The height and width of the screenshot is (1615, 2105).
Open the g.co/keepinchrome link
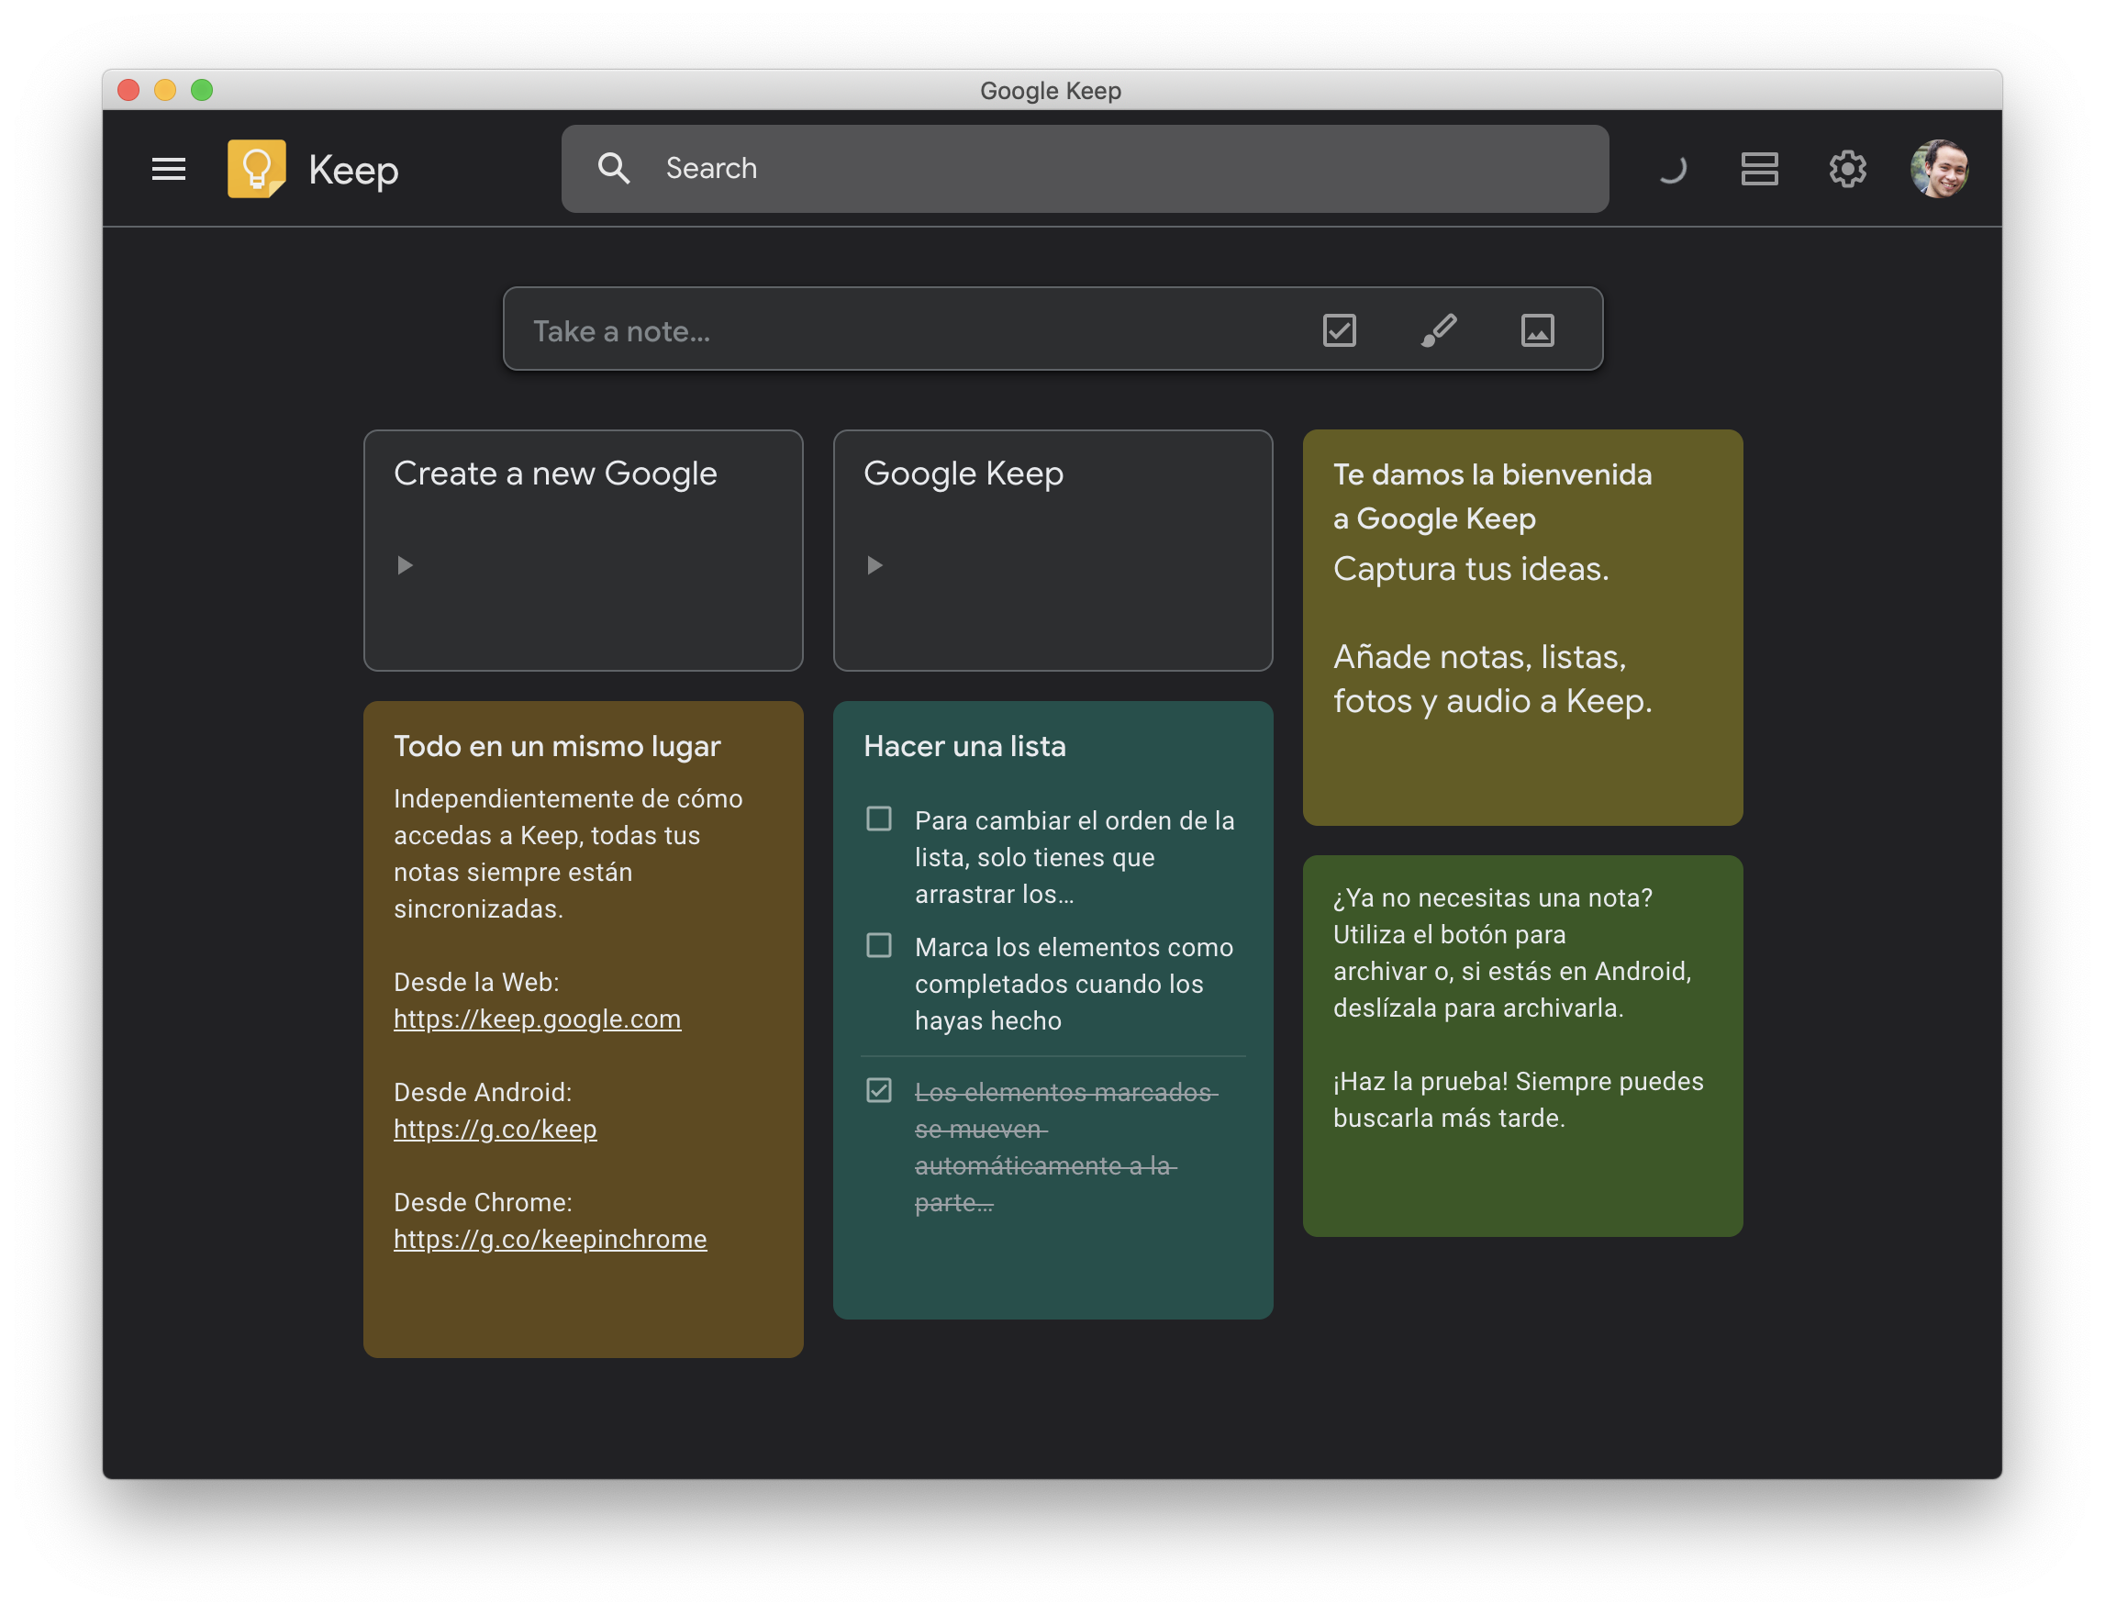550,1239
